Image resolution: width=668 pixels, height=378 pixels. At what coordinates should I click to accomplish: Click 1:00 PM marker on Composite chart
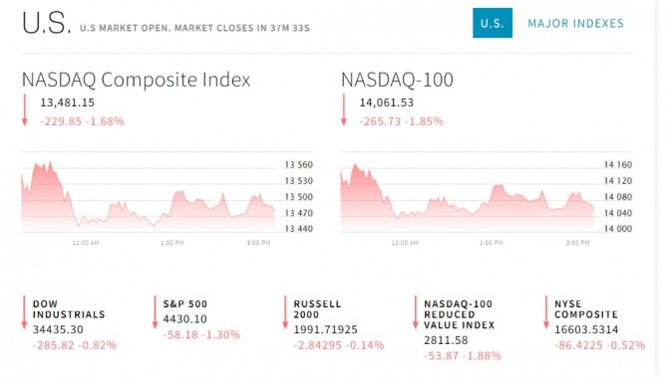pos(172,243)
